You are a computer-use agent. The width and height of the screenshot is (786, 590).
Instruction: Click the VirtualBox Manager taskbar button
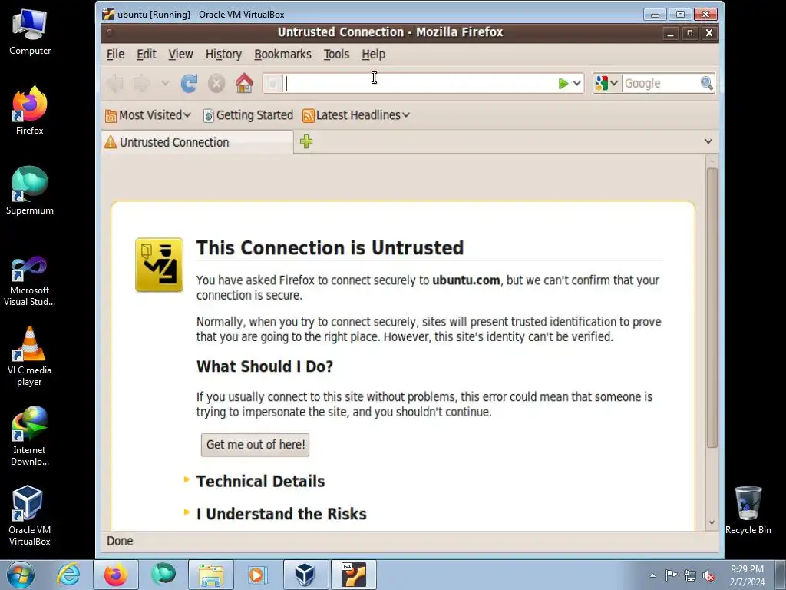[305, 575]
